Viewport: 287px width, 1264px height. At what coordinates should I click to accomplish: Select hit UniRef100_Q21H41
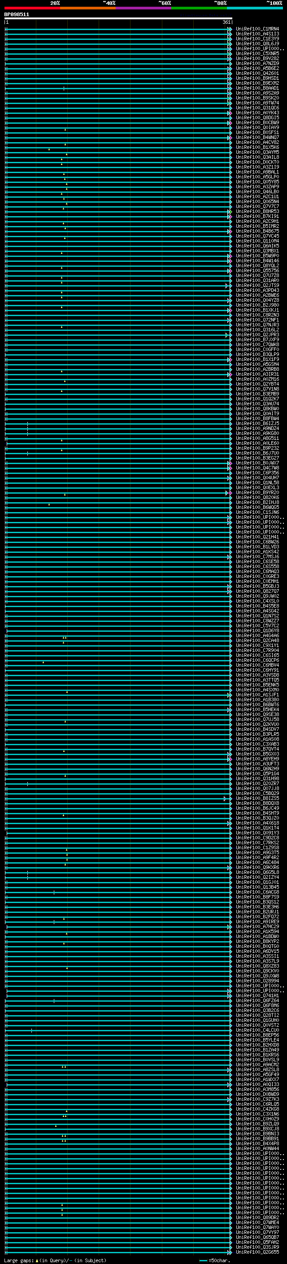coord(257,537)
